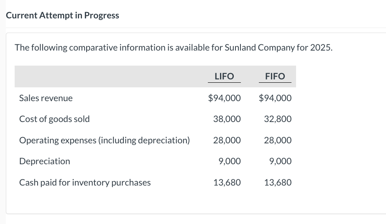The width and height of the screenshot is (386, 224).
Task: Select the LIFO operating expenses amount
Action: click(227, 140)
